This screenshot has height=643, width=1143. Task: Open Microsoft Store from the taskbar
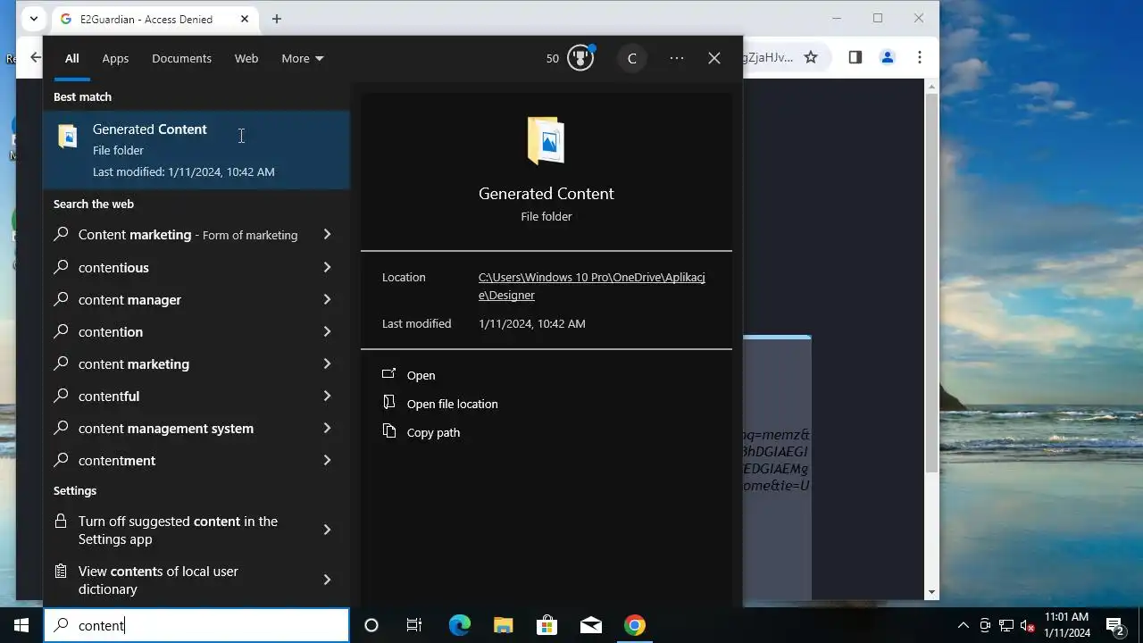tap(546, 625)
